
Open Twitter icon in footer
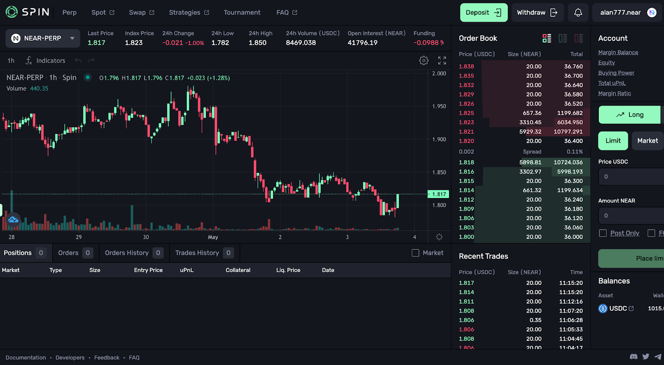click(646, 357)
